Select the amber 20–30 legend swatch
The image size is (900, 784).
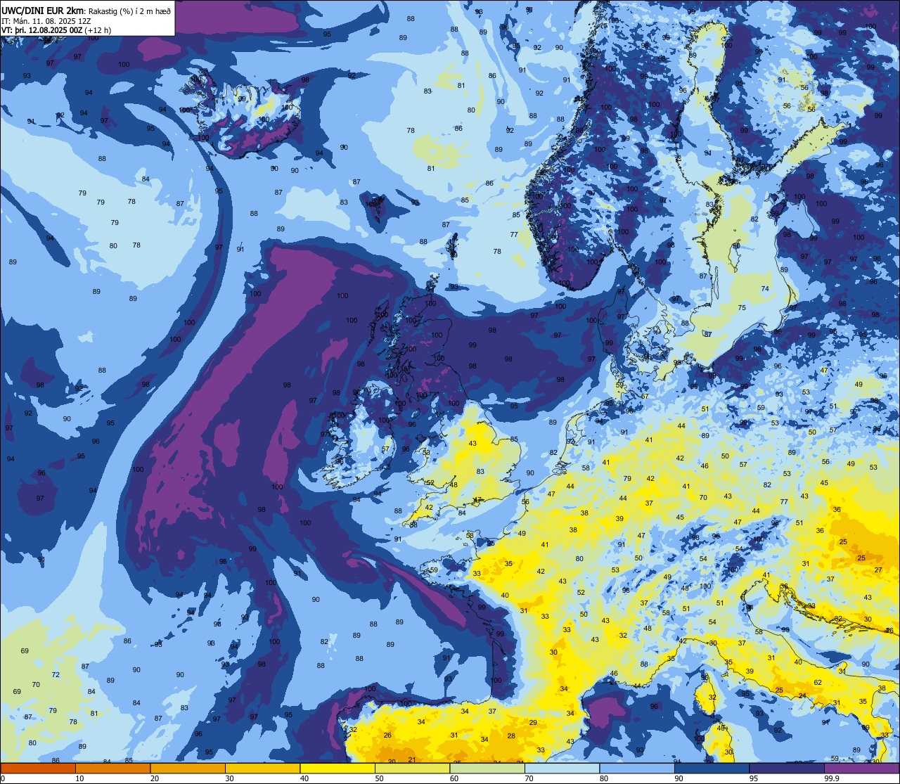click(x=188, y=769)
